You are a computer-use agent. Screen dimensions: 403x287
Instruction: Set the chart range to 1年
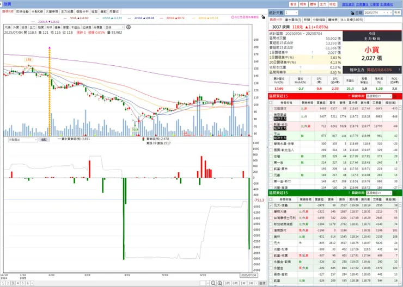pyautogui.click(x=243, y=283)
